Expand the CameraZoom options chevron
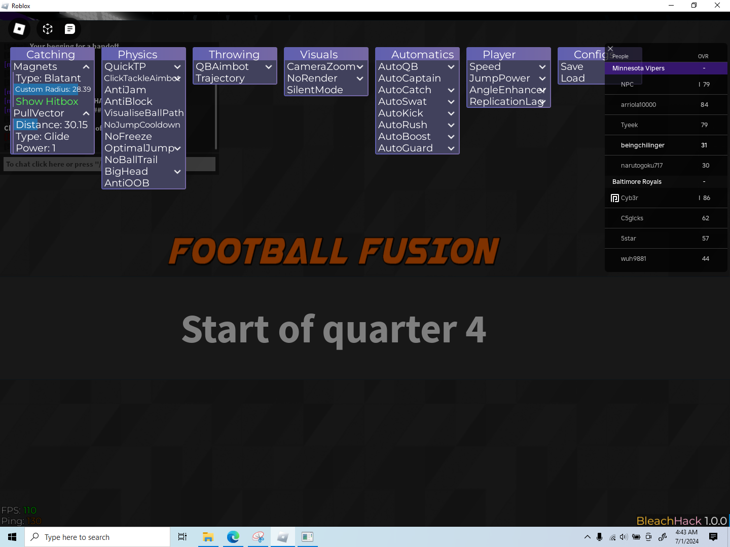 (360, 67)
